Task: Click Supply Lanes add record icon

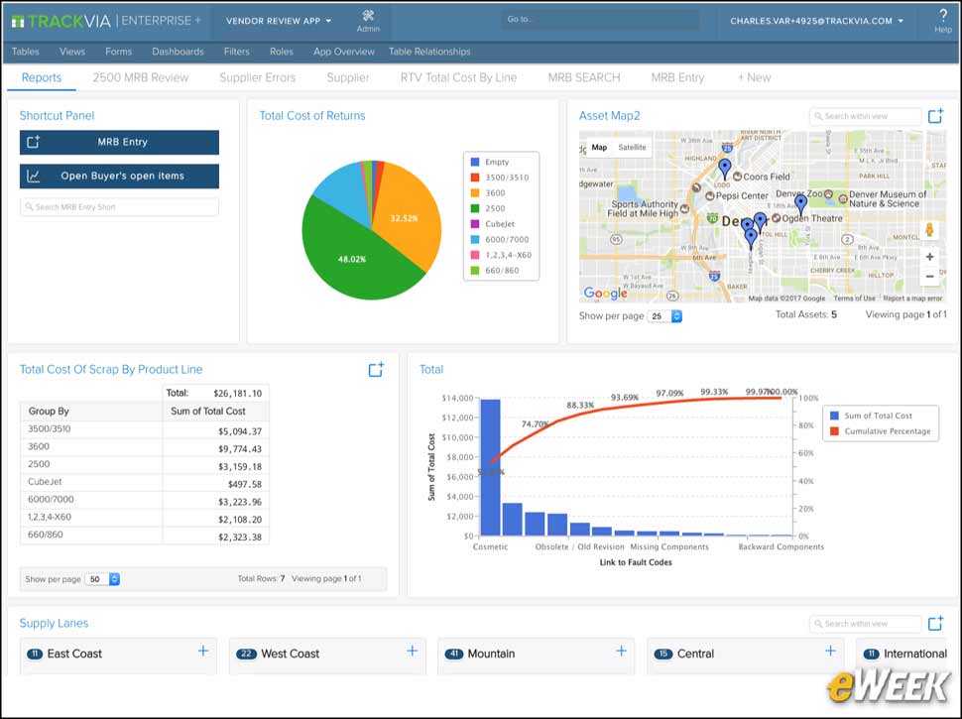Action: (935, 623)
